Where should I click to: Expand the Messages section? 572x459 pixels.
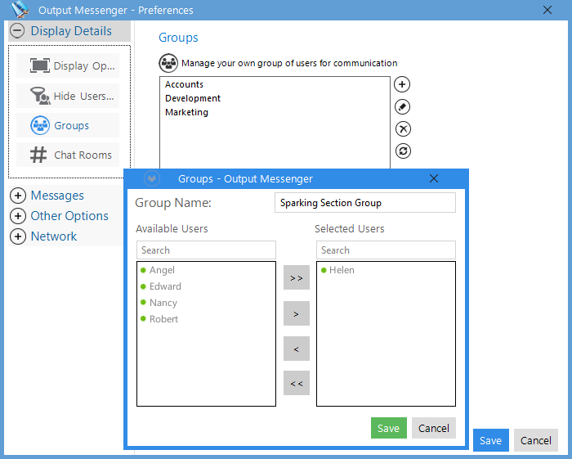[x=18, y=196]
